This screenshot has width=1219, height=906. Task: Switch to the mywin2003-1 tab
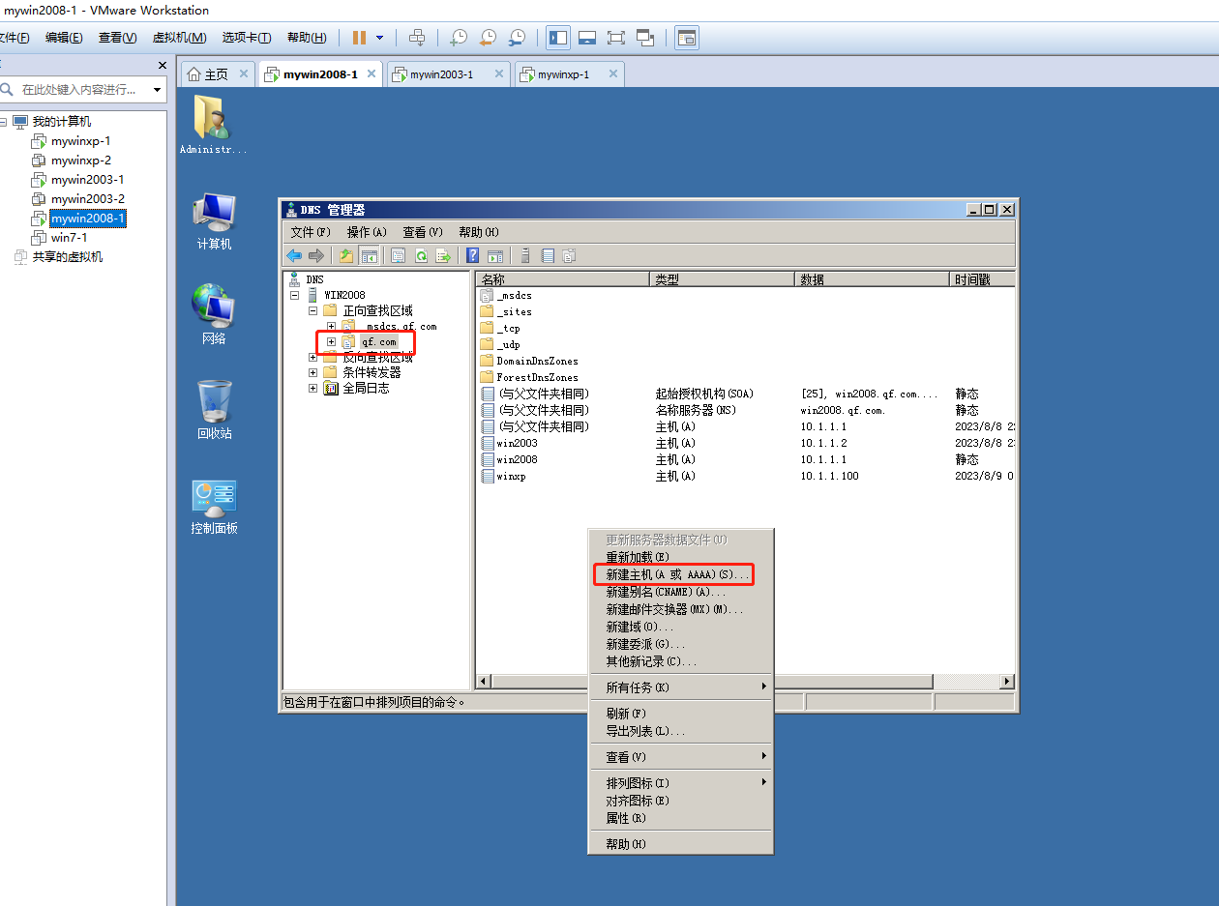tap(441, 74)
